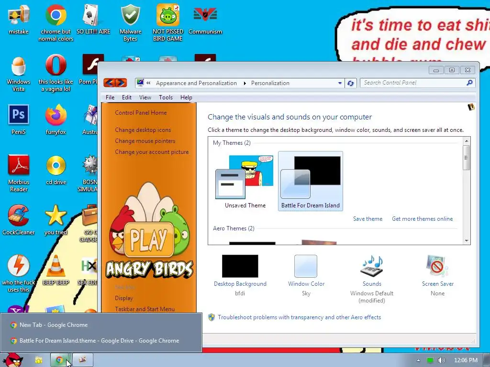Expand the breadcrumb arrow after Appearance and Personalization
This screenshot has width=490, height=367.
click(x=245, y=83)
